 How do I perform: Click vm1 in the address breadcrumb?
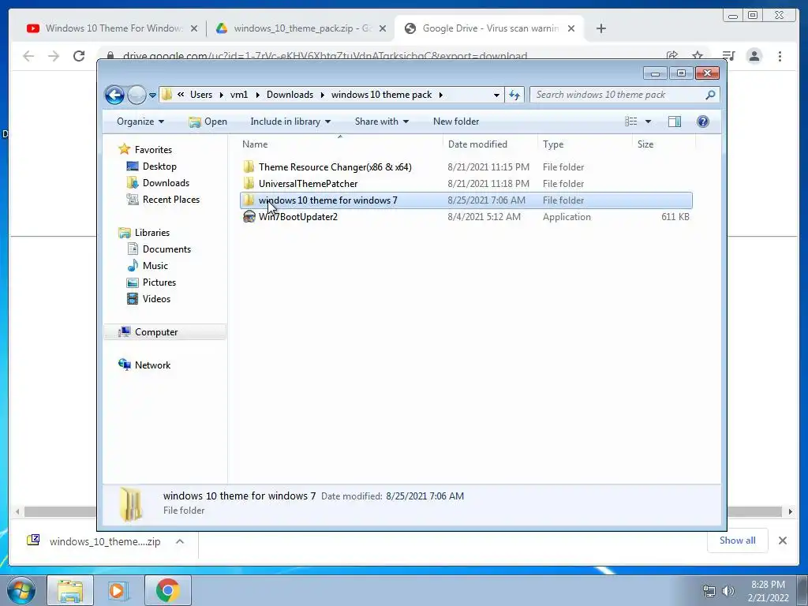[238, 95]
